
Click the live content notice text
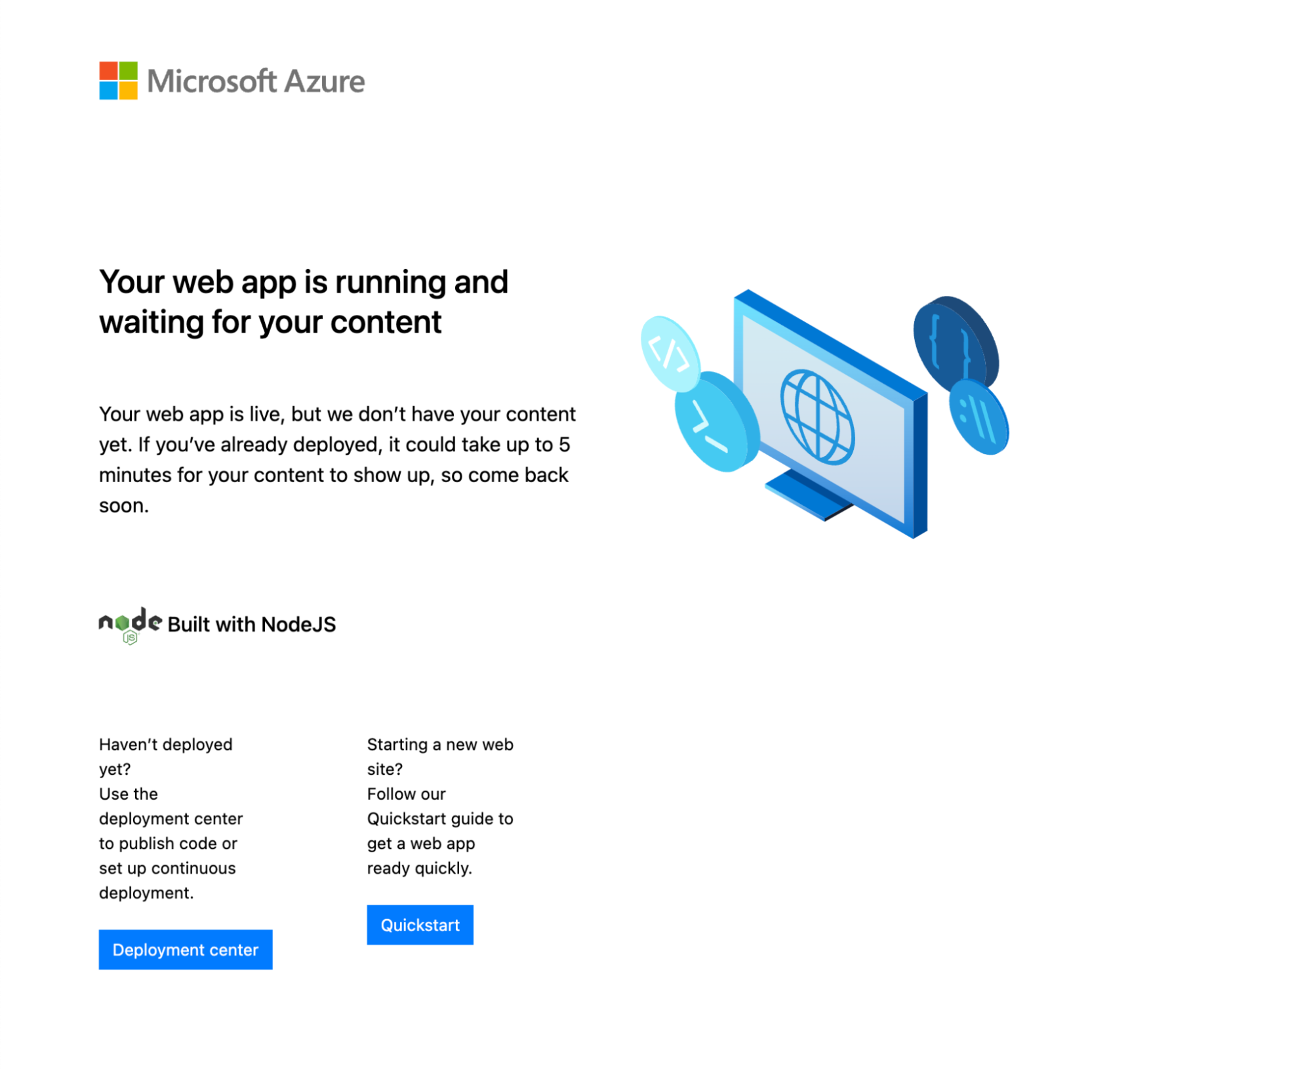point(338,459)
